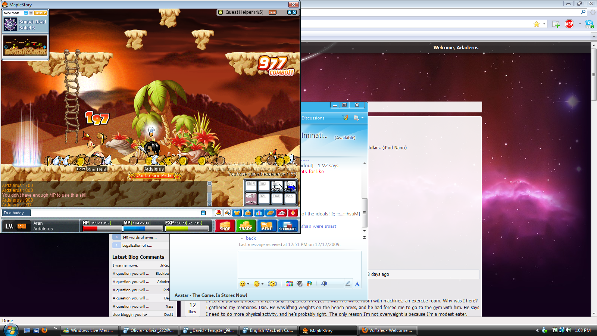Switch to English Macbeth taskbar item
Image resolution: width=597 pixels, height=336 pixels.
point(269,330)
